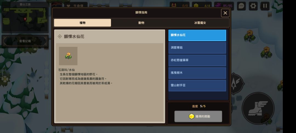Tap the treasure chest counter icon

click(x=174, y=5)
